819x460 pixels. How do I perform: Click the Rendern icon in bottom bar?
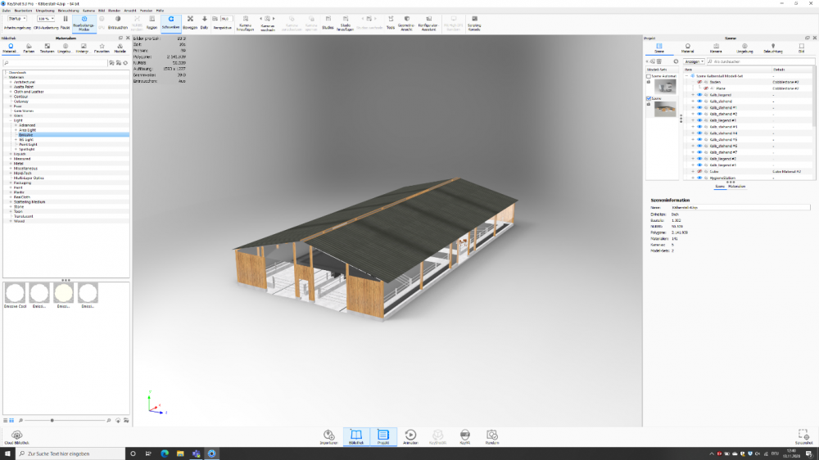pyautogui.click(x=491, y=435)
